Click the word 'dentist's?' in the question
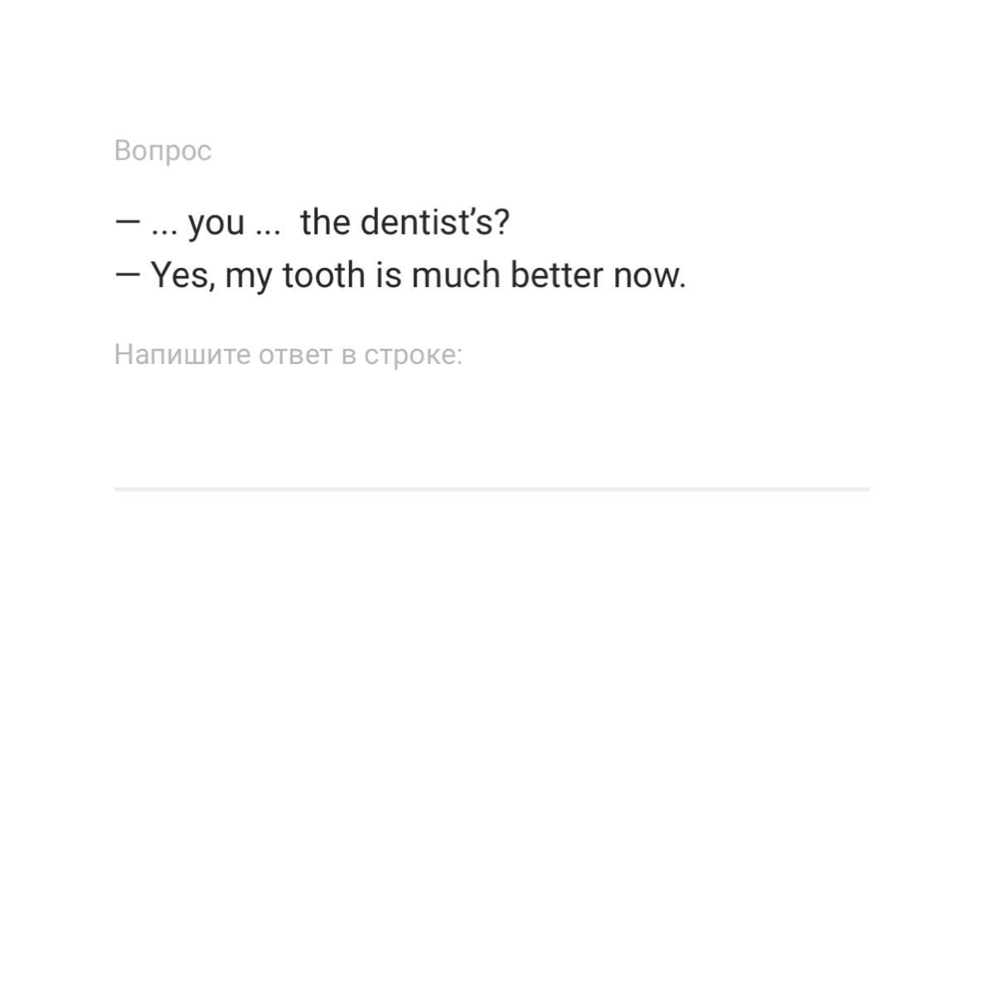The image size is (994, 995). [434, 222]
